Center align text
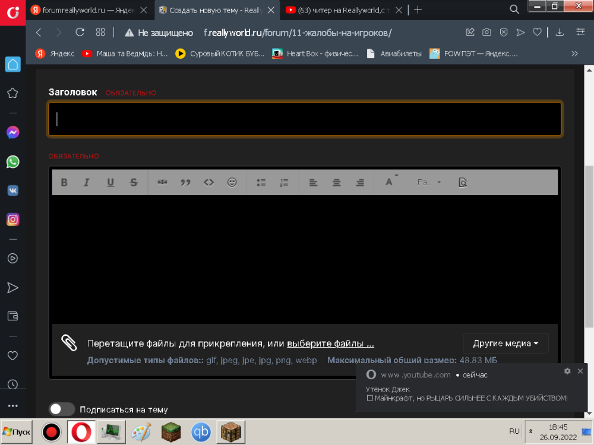Image resolution: width=594 pixels, height=445 pixels. pyautogui.click(x=336, y=182)
